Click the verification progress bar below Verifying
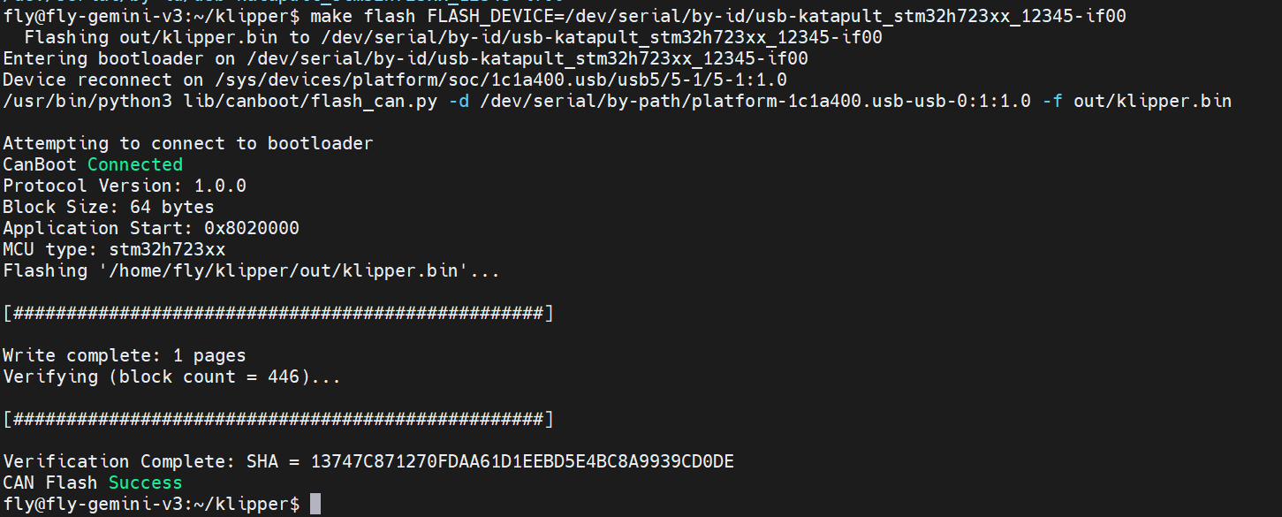The image size is (1282, 517). click(278, 419)
